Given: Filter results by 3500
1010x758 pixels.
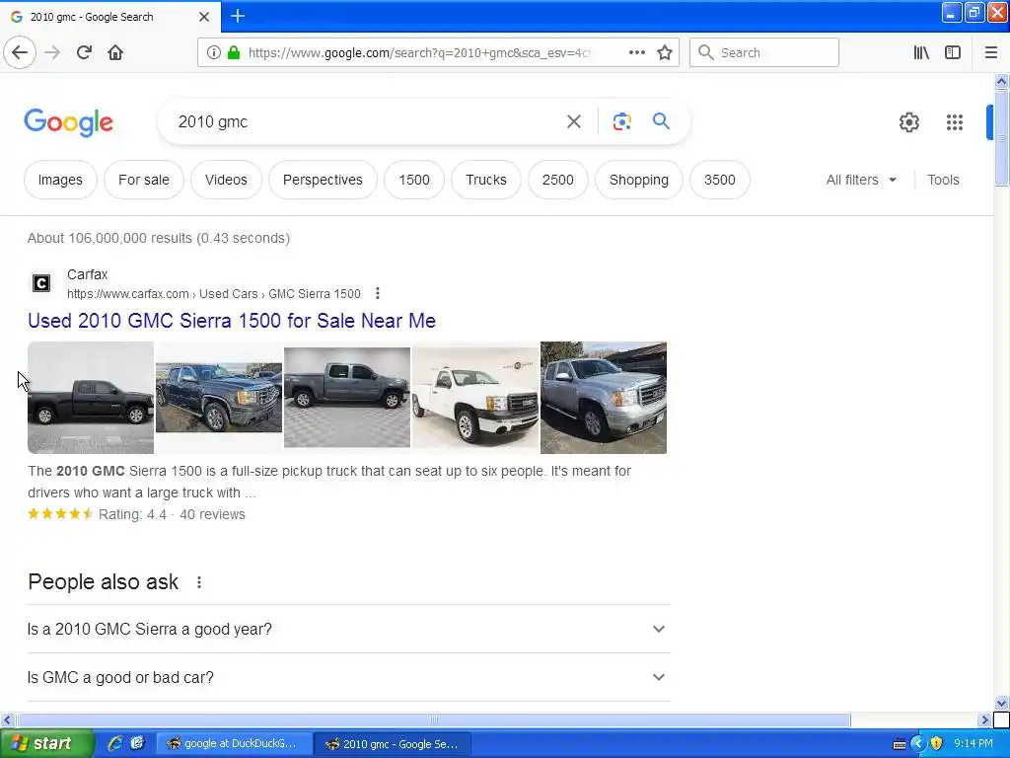Looking at the screenshot, I should pyautogui.click(x=719, y=180).
